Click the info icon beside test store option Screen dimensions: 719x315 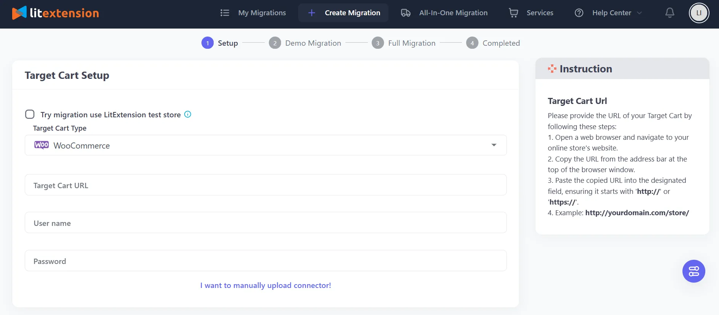coord(188,114)
